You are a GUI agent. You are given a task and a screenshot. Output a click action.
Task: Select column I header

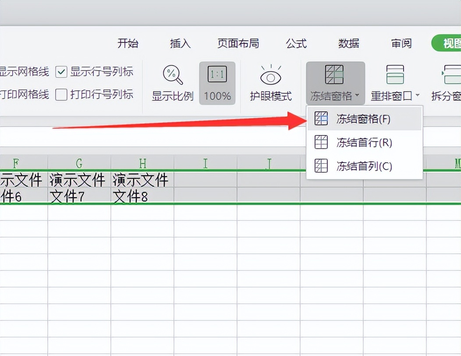tap(205, 163)
